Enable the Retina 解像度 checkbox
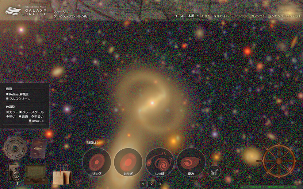The height and width of the screenshot is (189, 303). click(7, 94)
